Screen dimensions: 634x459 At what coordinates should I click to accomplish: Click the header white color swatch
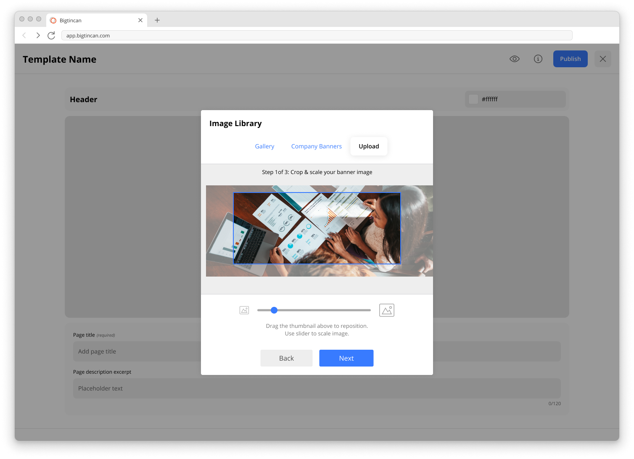[473, 99]
